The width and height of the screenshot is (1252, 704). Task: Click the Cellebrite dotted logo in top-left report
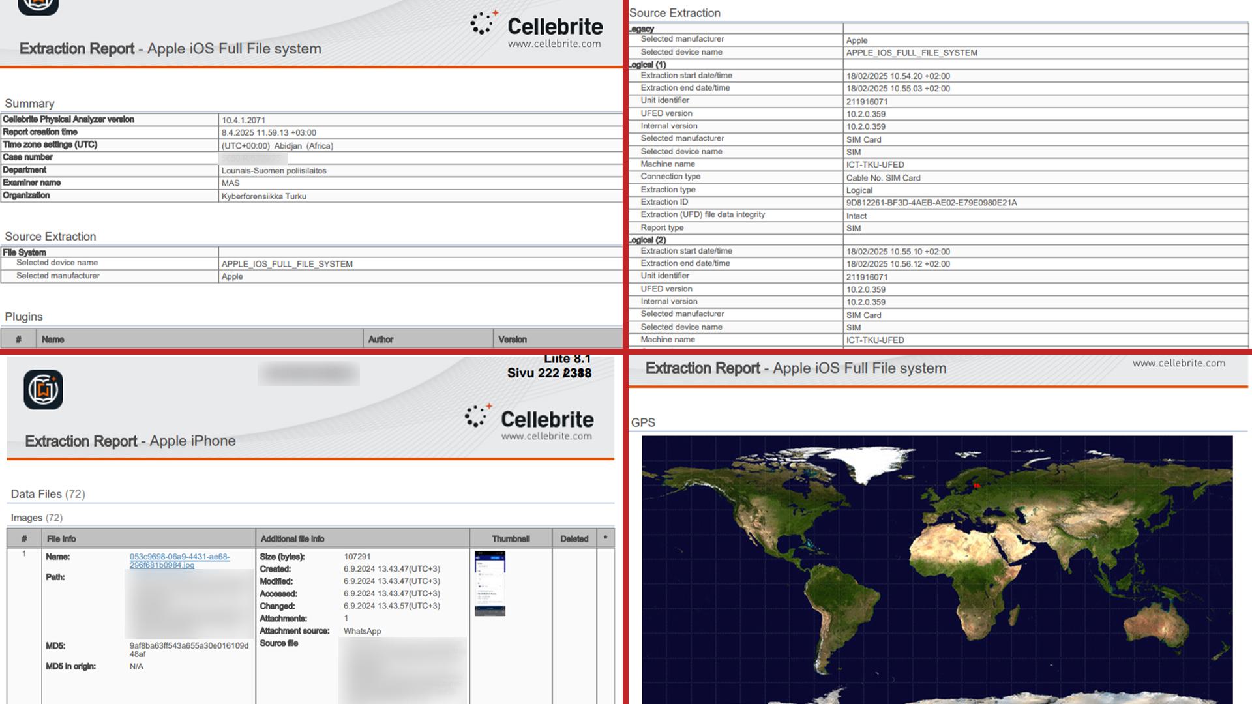pyautogui.click(x=483, y=23)
